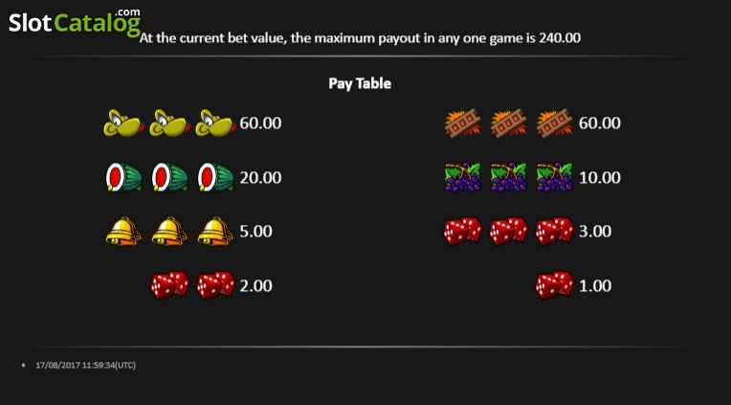Click the first red dice in the 3.00 row
Image resolution: width=731 pixels, height=405 pixels.
(462, 232)
